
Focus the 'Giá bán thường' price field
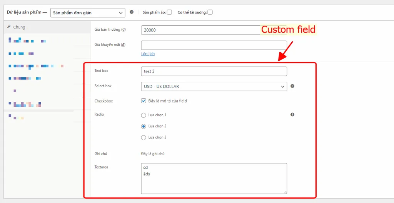point(214,30)
